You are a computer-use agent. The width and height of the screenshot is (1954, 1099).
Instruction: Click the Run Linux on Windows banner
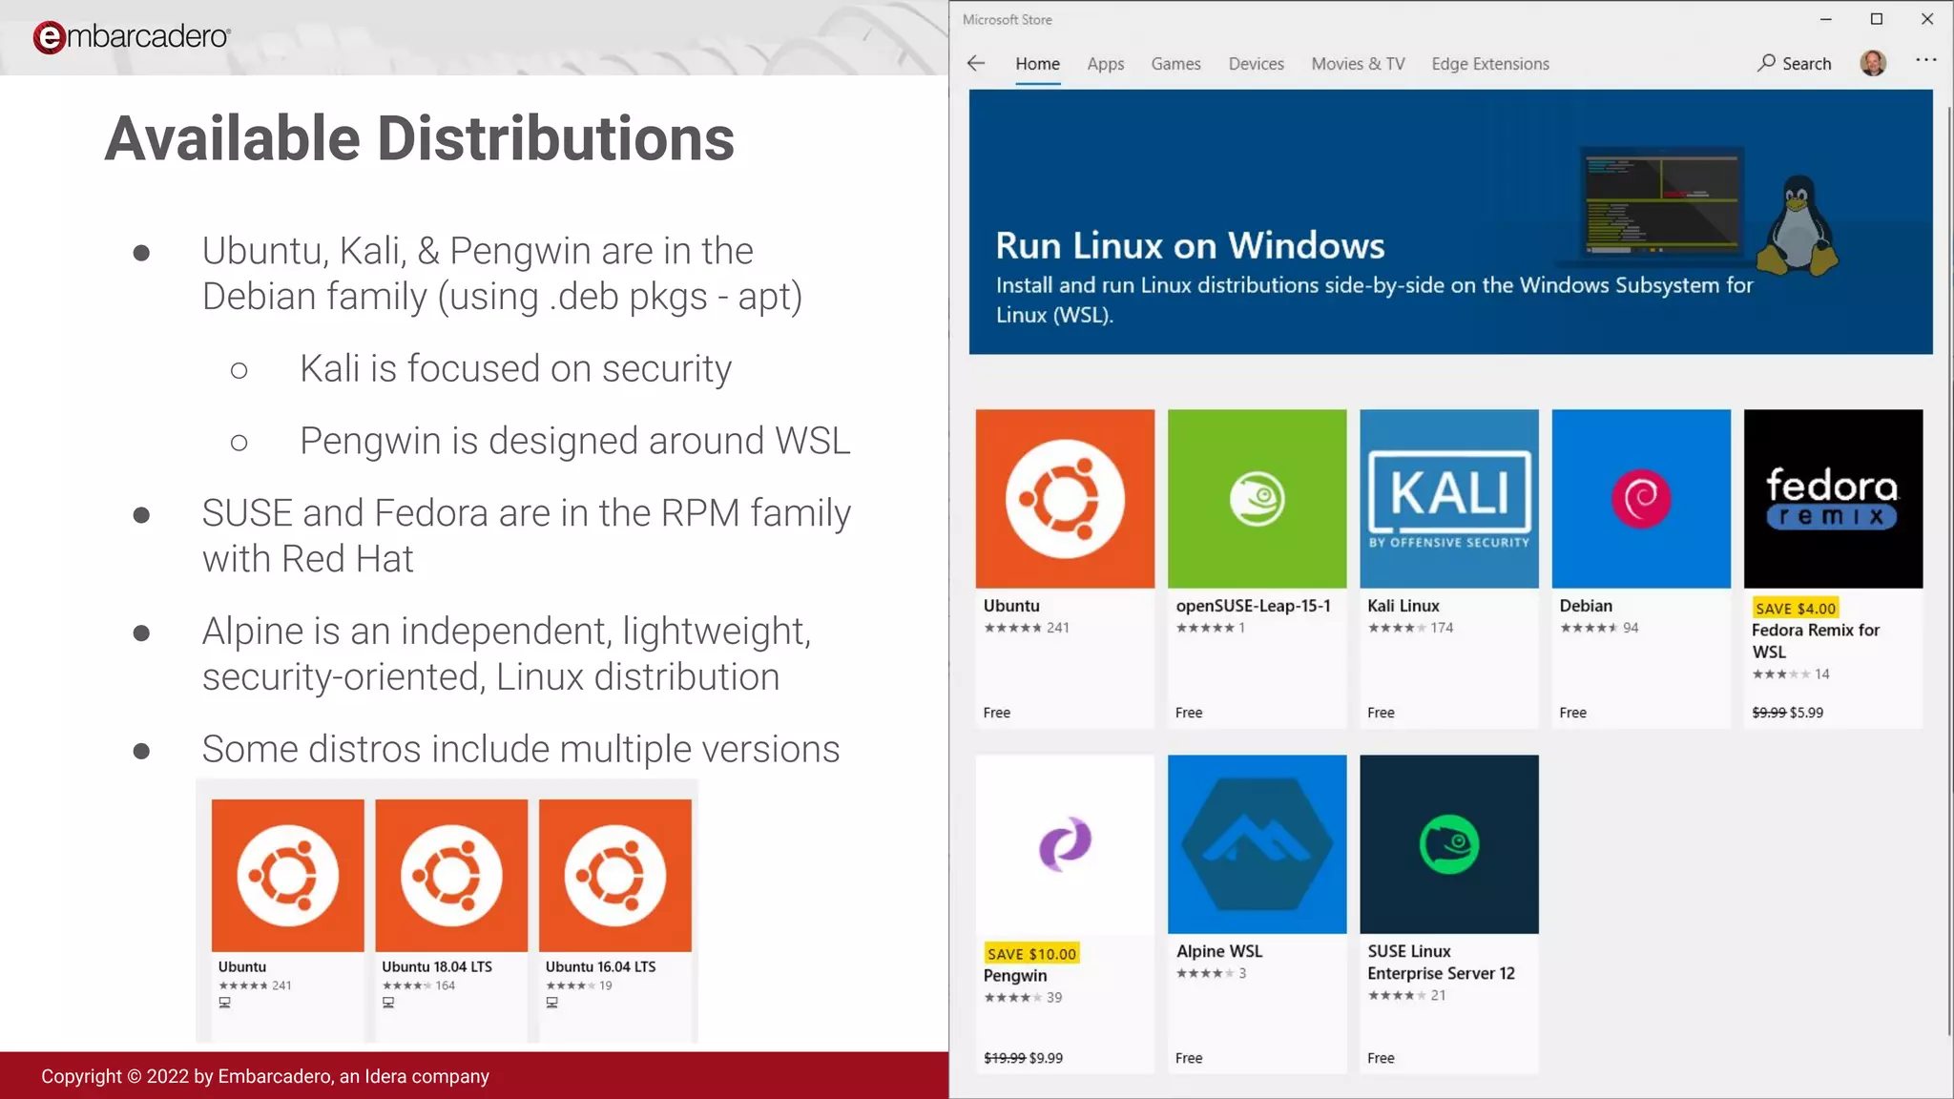[1450, 222]
